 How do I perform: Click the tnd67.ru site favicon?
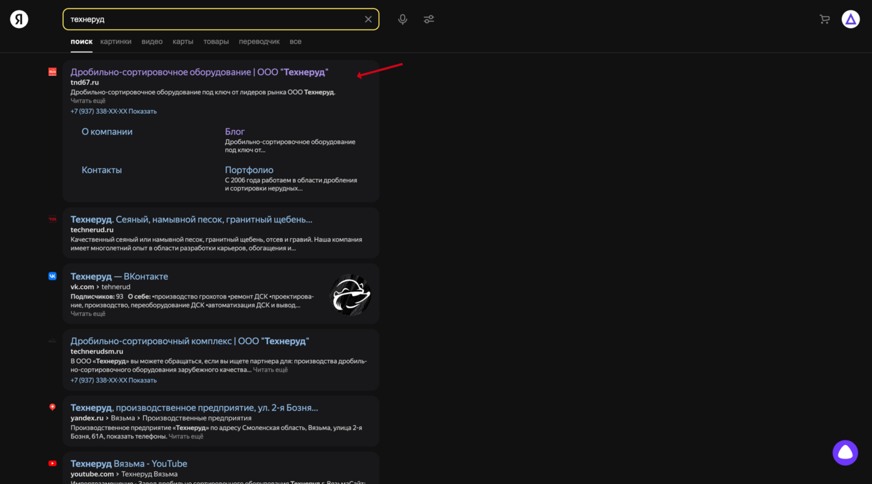53,72
